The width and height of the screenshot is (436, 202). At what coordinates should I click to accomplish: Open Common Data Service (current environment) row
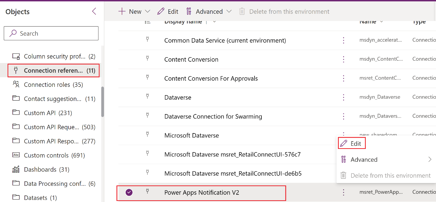(225, 40)
